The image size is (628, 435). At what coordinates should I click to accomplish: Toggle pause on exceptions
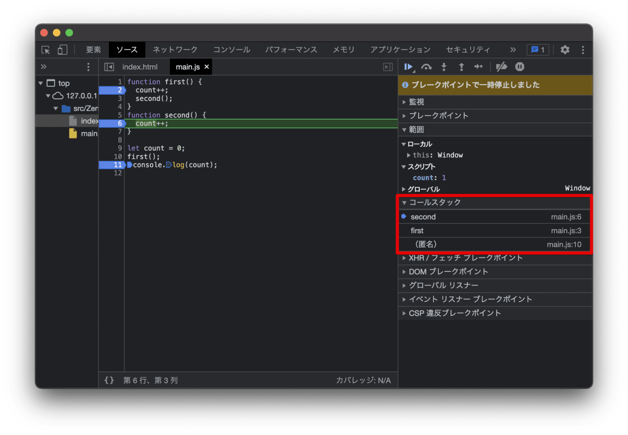coord(520,66)
